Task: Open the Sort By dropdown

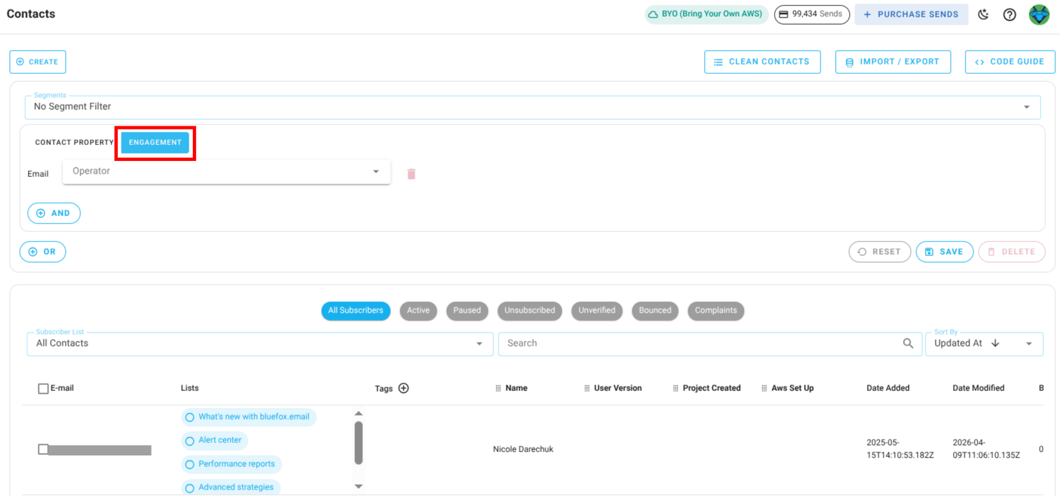Action: click(x=984, y=344)
